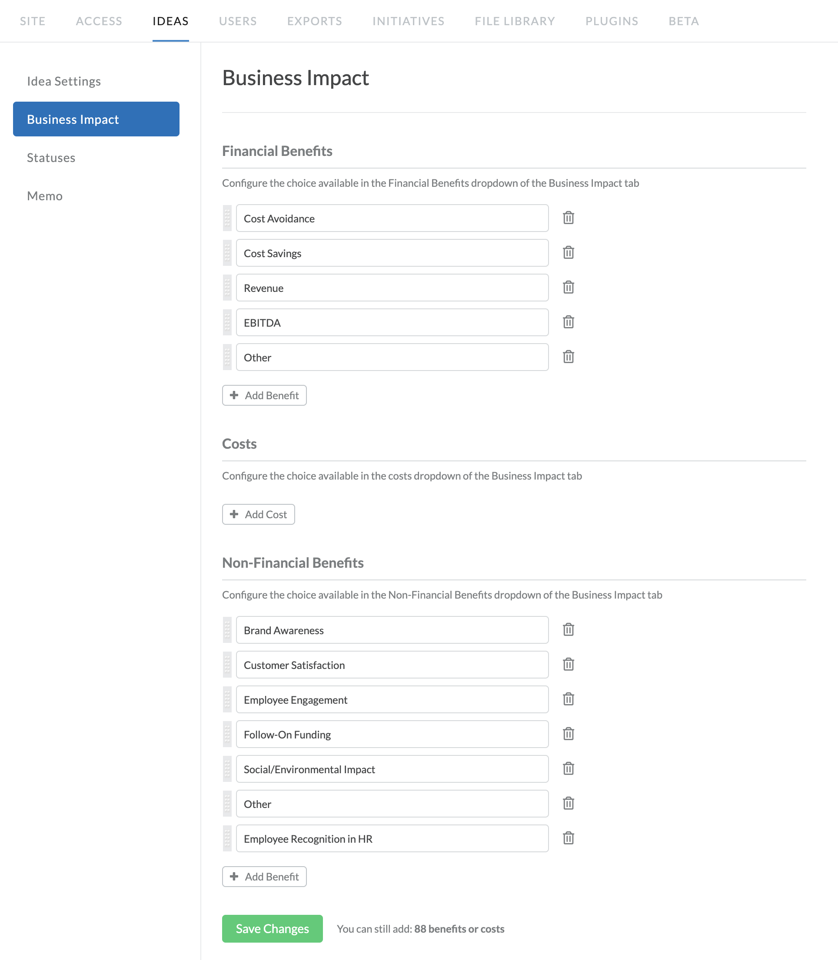
Task: Delete the Social/Environmental Impact benefit
Action: (x=568, y=769)
